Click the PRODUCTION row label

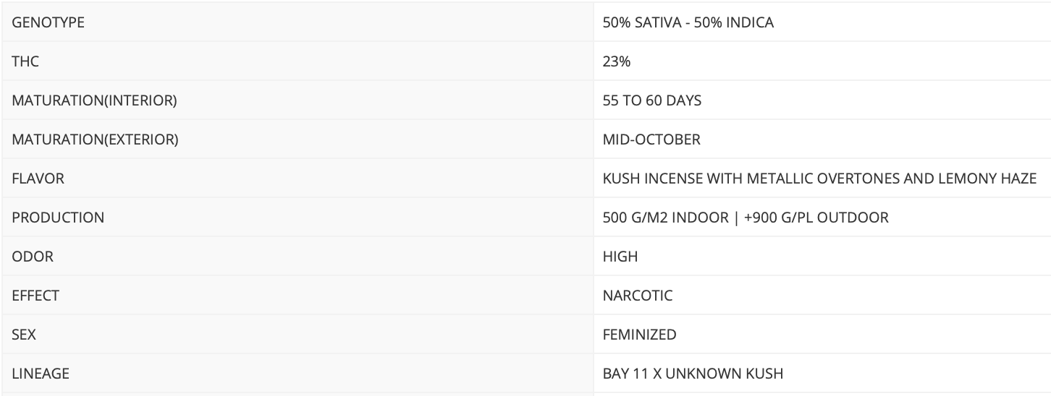point(58,218)
